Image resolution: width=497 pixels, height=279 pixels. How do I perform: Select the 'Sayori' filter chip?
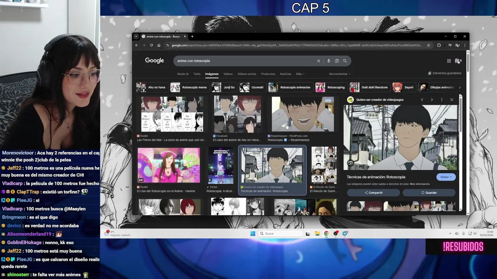coord(404,87)
